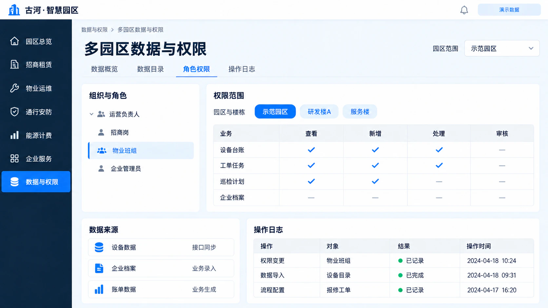Click the 通行安防 shield icon
This screenshot has width=548, height=308.
tap(14, 112)
